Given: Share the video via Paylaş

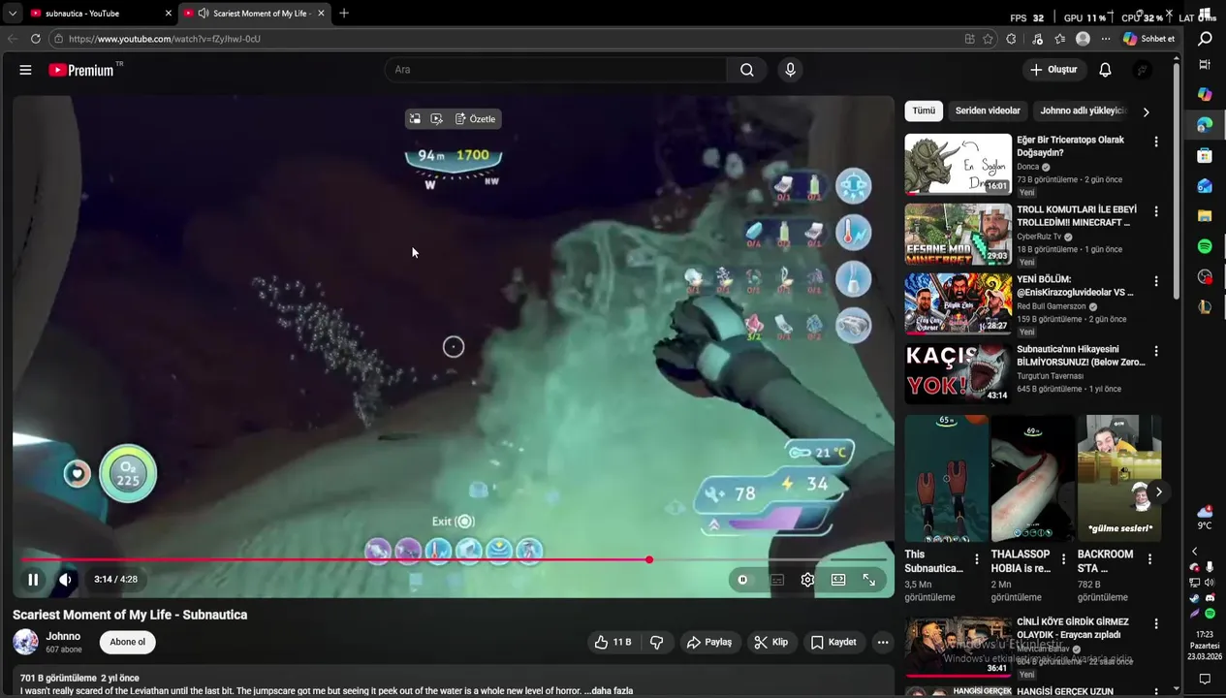Looking at the screenshot, I should [x=709, y=642].
